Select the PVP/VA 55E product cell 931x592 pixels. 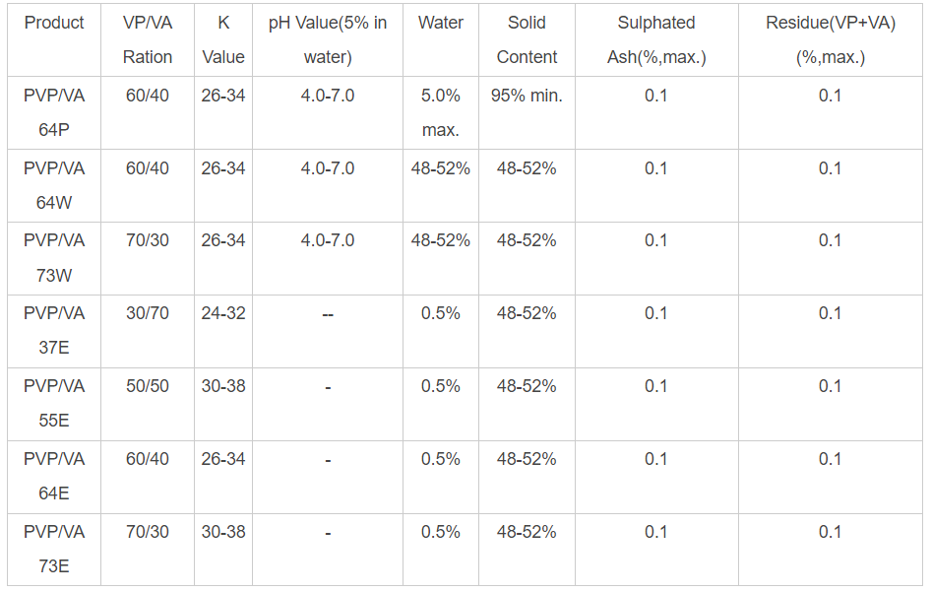(x=54, y=404)
